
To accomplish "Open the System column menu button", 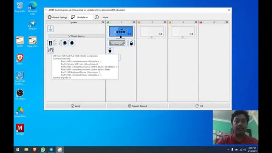I will [x=103, y=23].
